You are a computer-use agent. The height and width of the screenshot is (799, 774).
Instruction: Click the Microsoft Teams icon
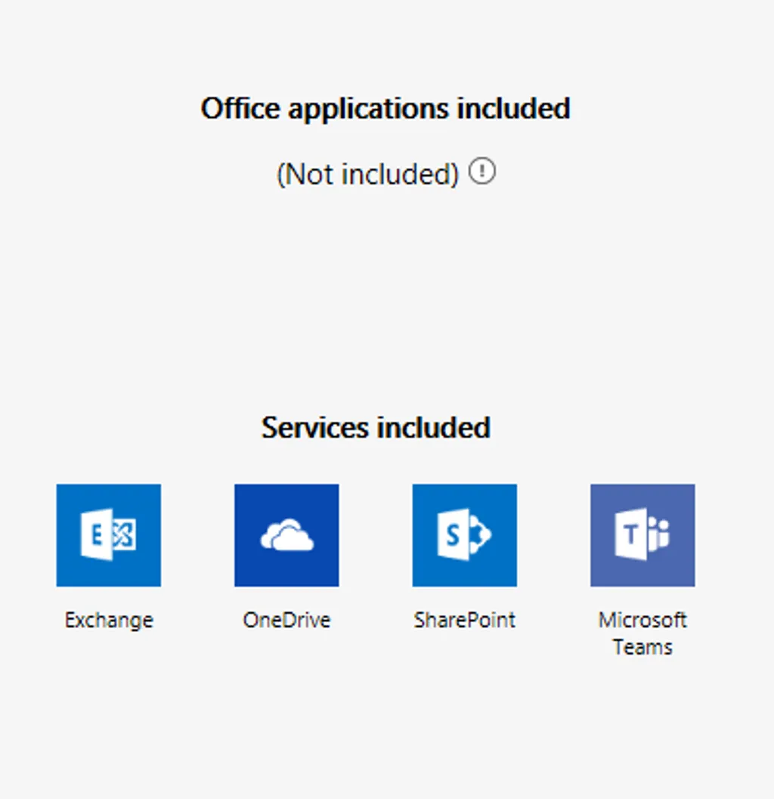[x=642, y=535]
